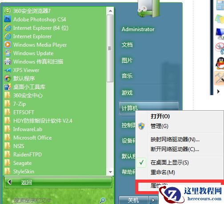Screen dimensions: 224x204
Task: Click the 关机 shutdown button
Action: (133, 200)
